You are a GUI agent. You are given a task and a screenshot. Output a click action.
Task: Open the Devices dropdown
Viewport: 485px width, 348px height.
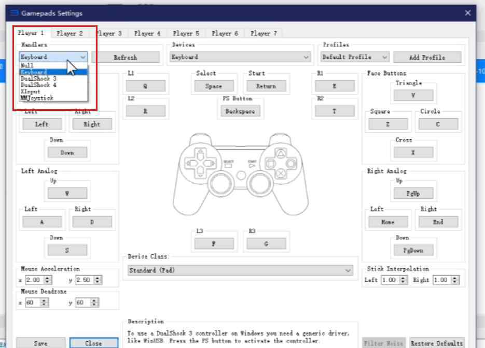click(240, 57)
